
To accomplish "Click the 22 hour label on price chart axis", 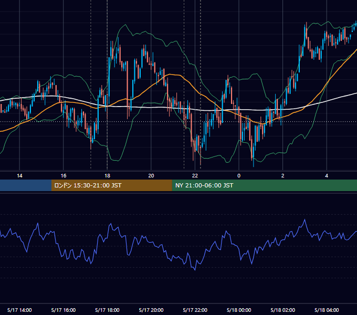I will pyautogui.click(x=195, y=176).
